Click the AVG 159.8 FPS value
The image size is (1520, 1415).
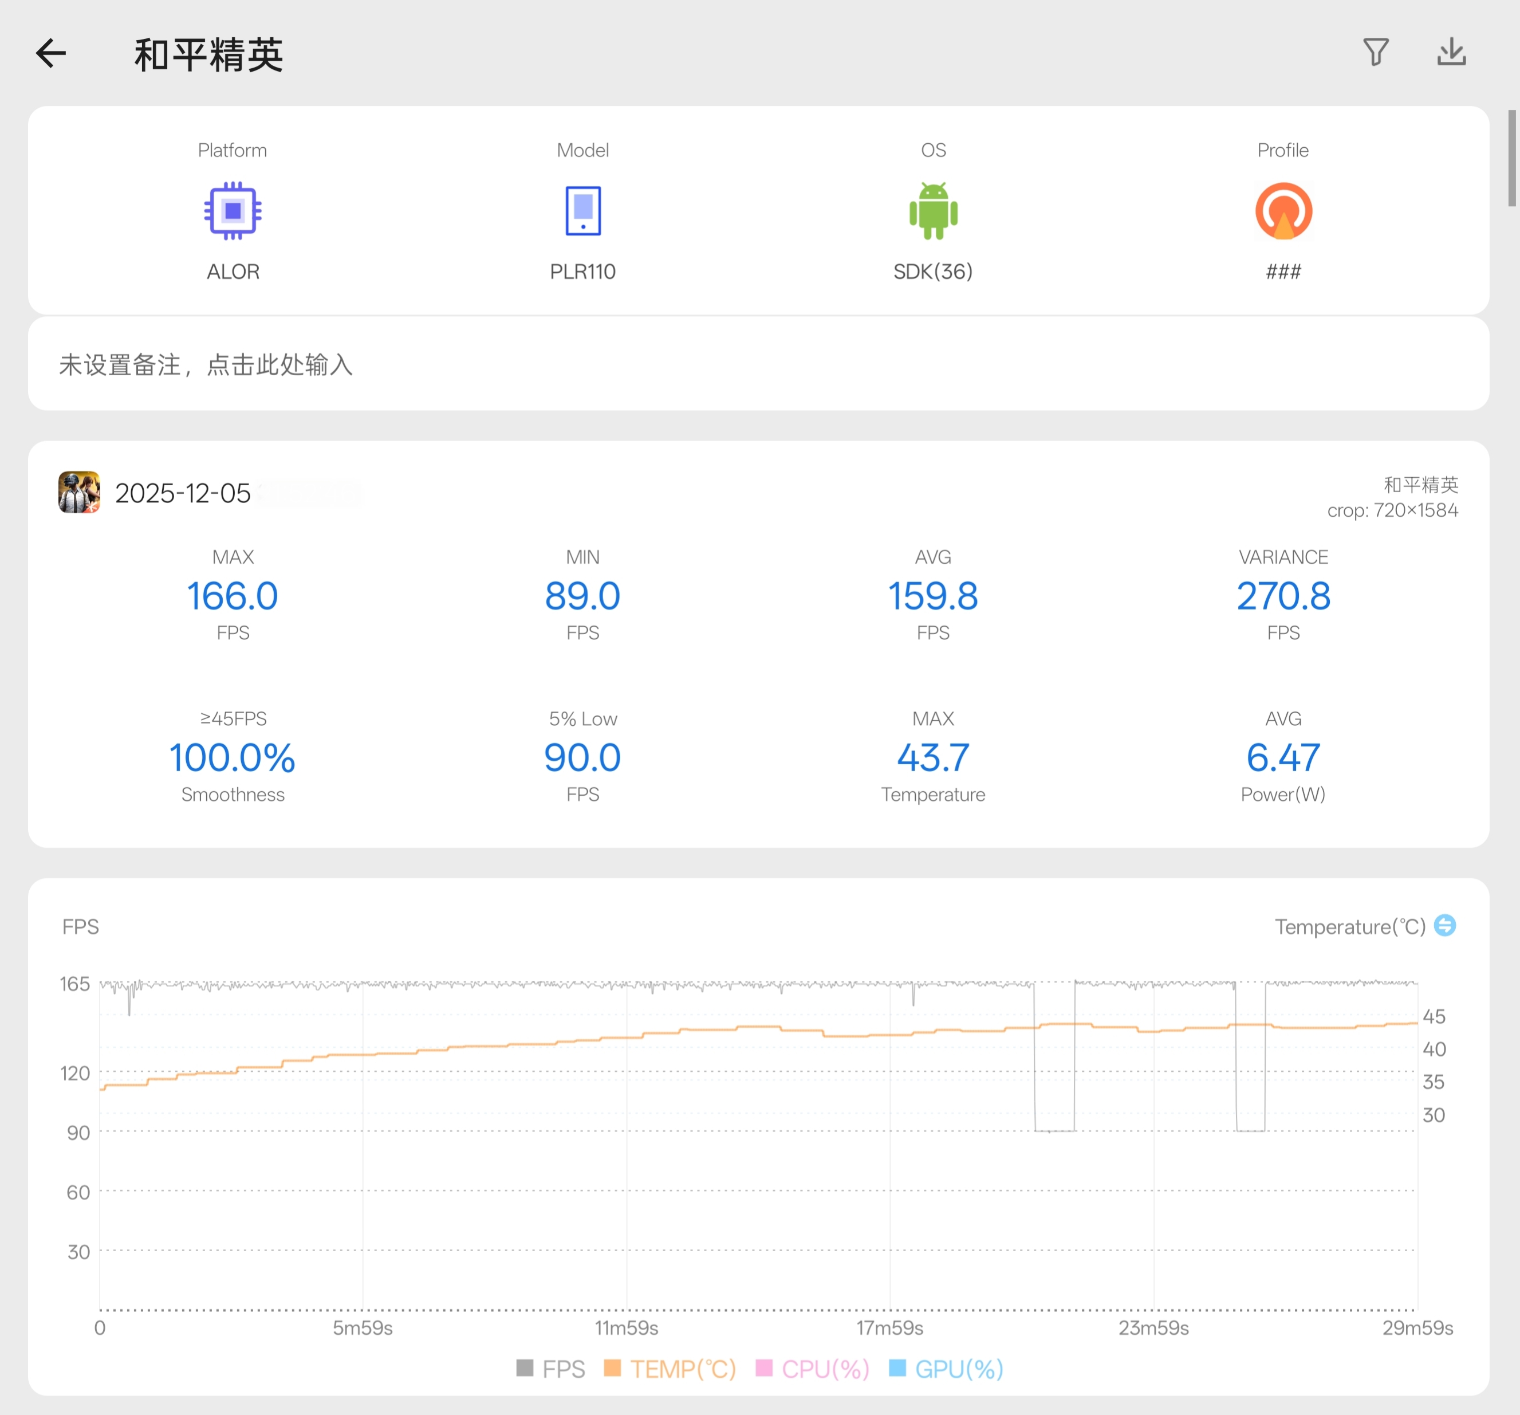pyautogui.click(x=933, y=596)
